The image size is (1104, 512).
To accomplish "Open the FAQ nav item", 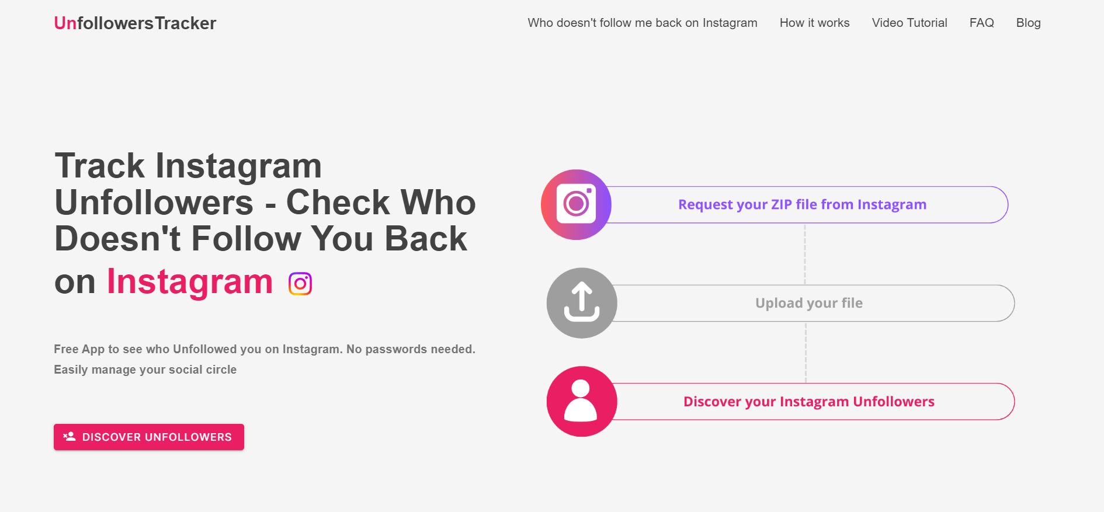I will tap(981, 23).
